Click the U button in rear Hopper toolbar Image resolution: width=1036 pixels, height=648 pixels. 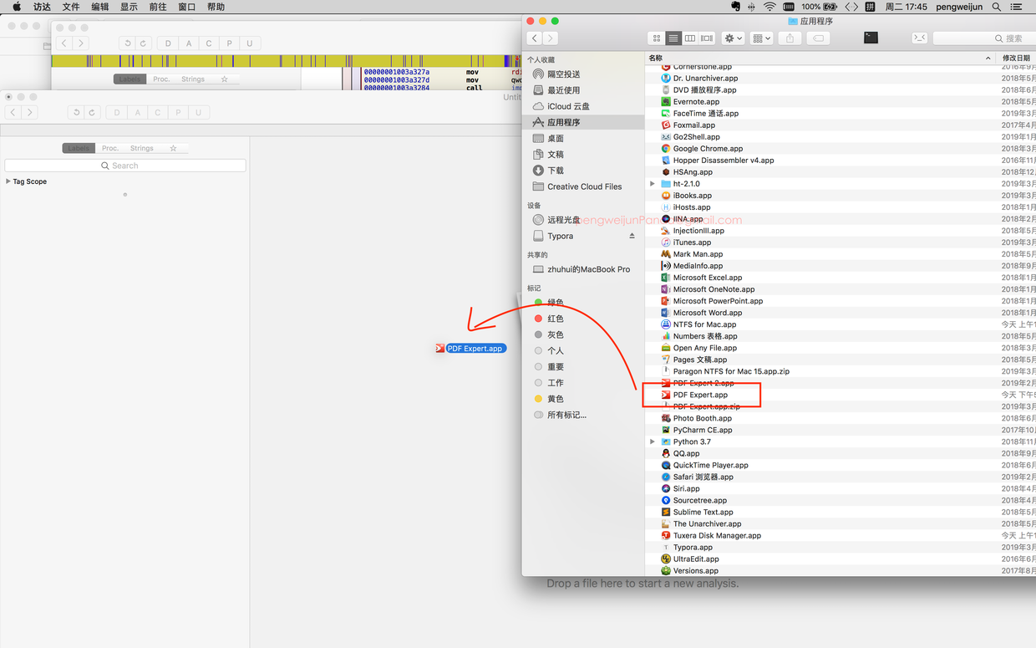click(x=249, y=43)
